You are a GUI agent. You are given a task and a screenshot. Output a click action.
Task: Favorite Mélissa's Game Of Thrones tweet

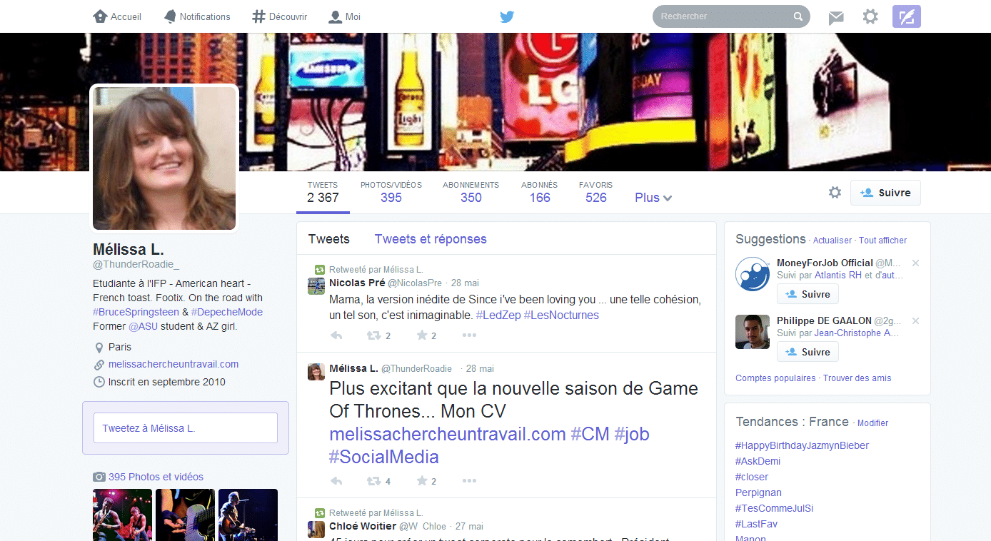421,481
